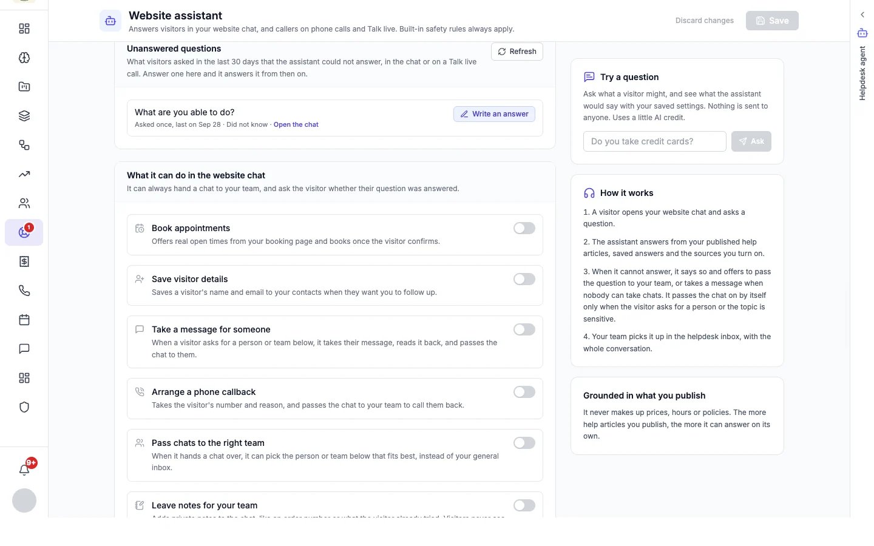This screenshot has height=546, width=874.
Task: Toggle Take a message for someone
Action: 524,329
